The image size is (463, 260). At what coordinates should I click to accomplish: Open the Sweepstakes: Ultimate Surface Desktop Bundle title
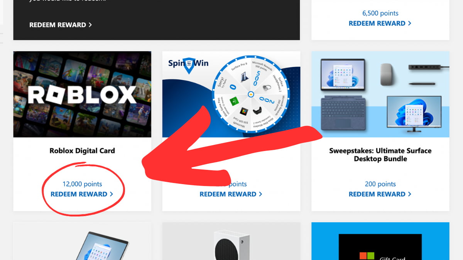380,154
